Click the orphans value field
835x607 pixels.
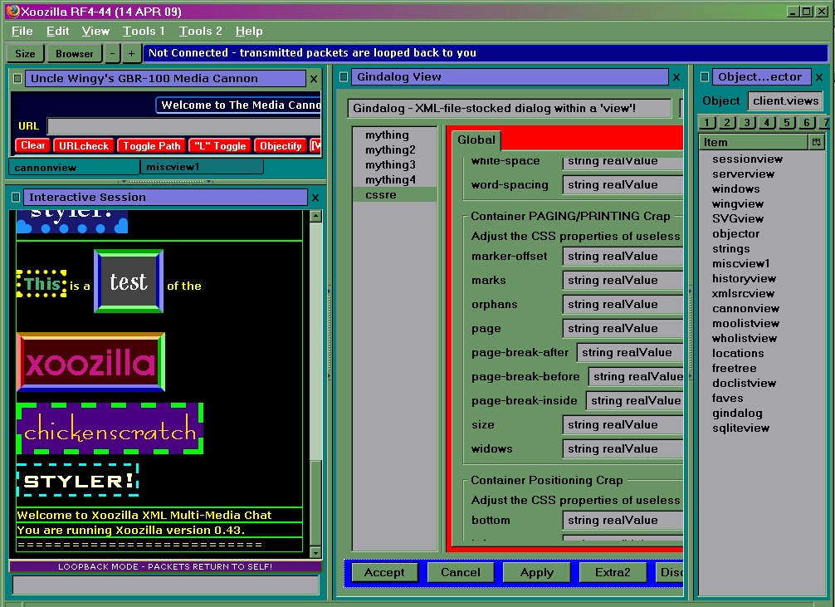[623, 304]
